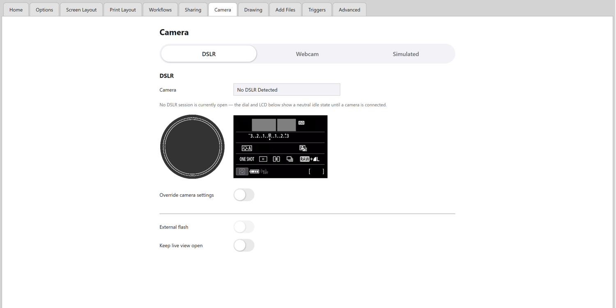Screen dimensions: 616x308
Task: Select the Camera tab
Action: pos(223,9)
